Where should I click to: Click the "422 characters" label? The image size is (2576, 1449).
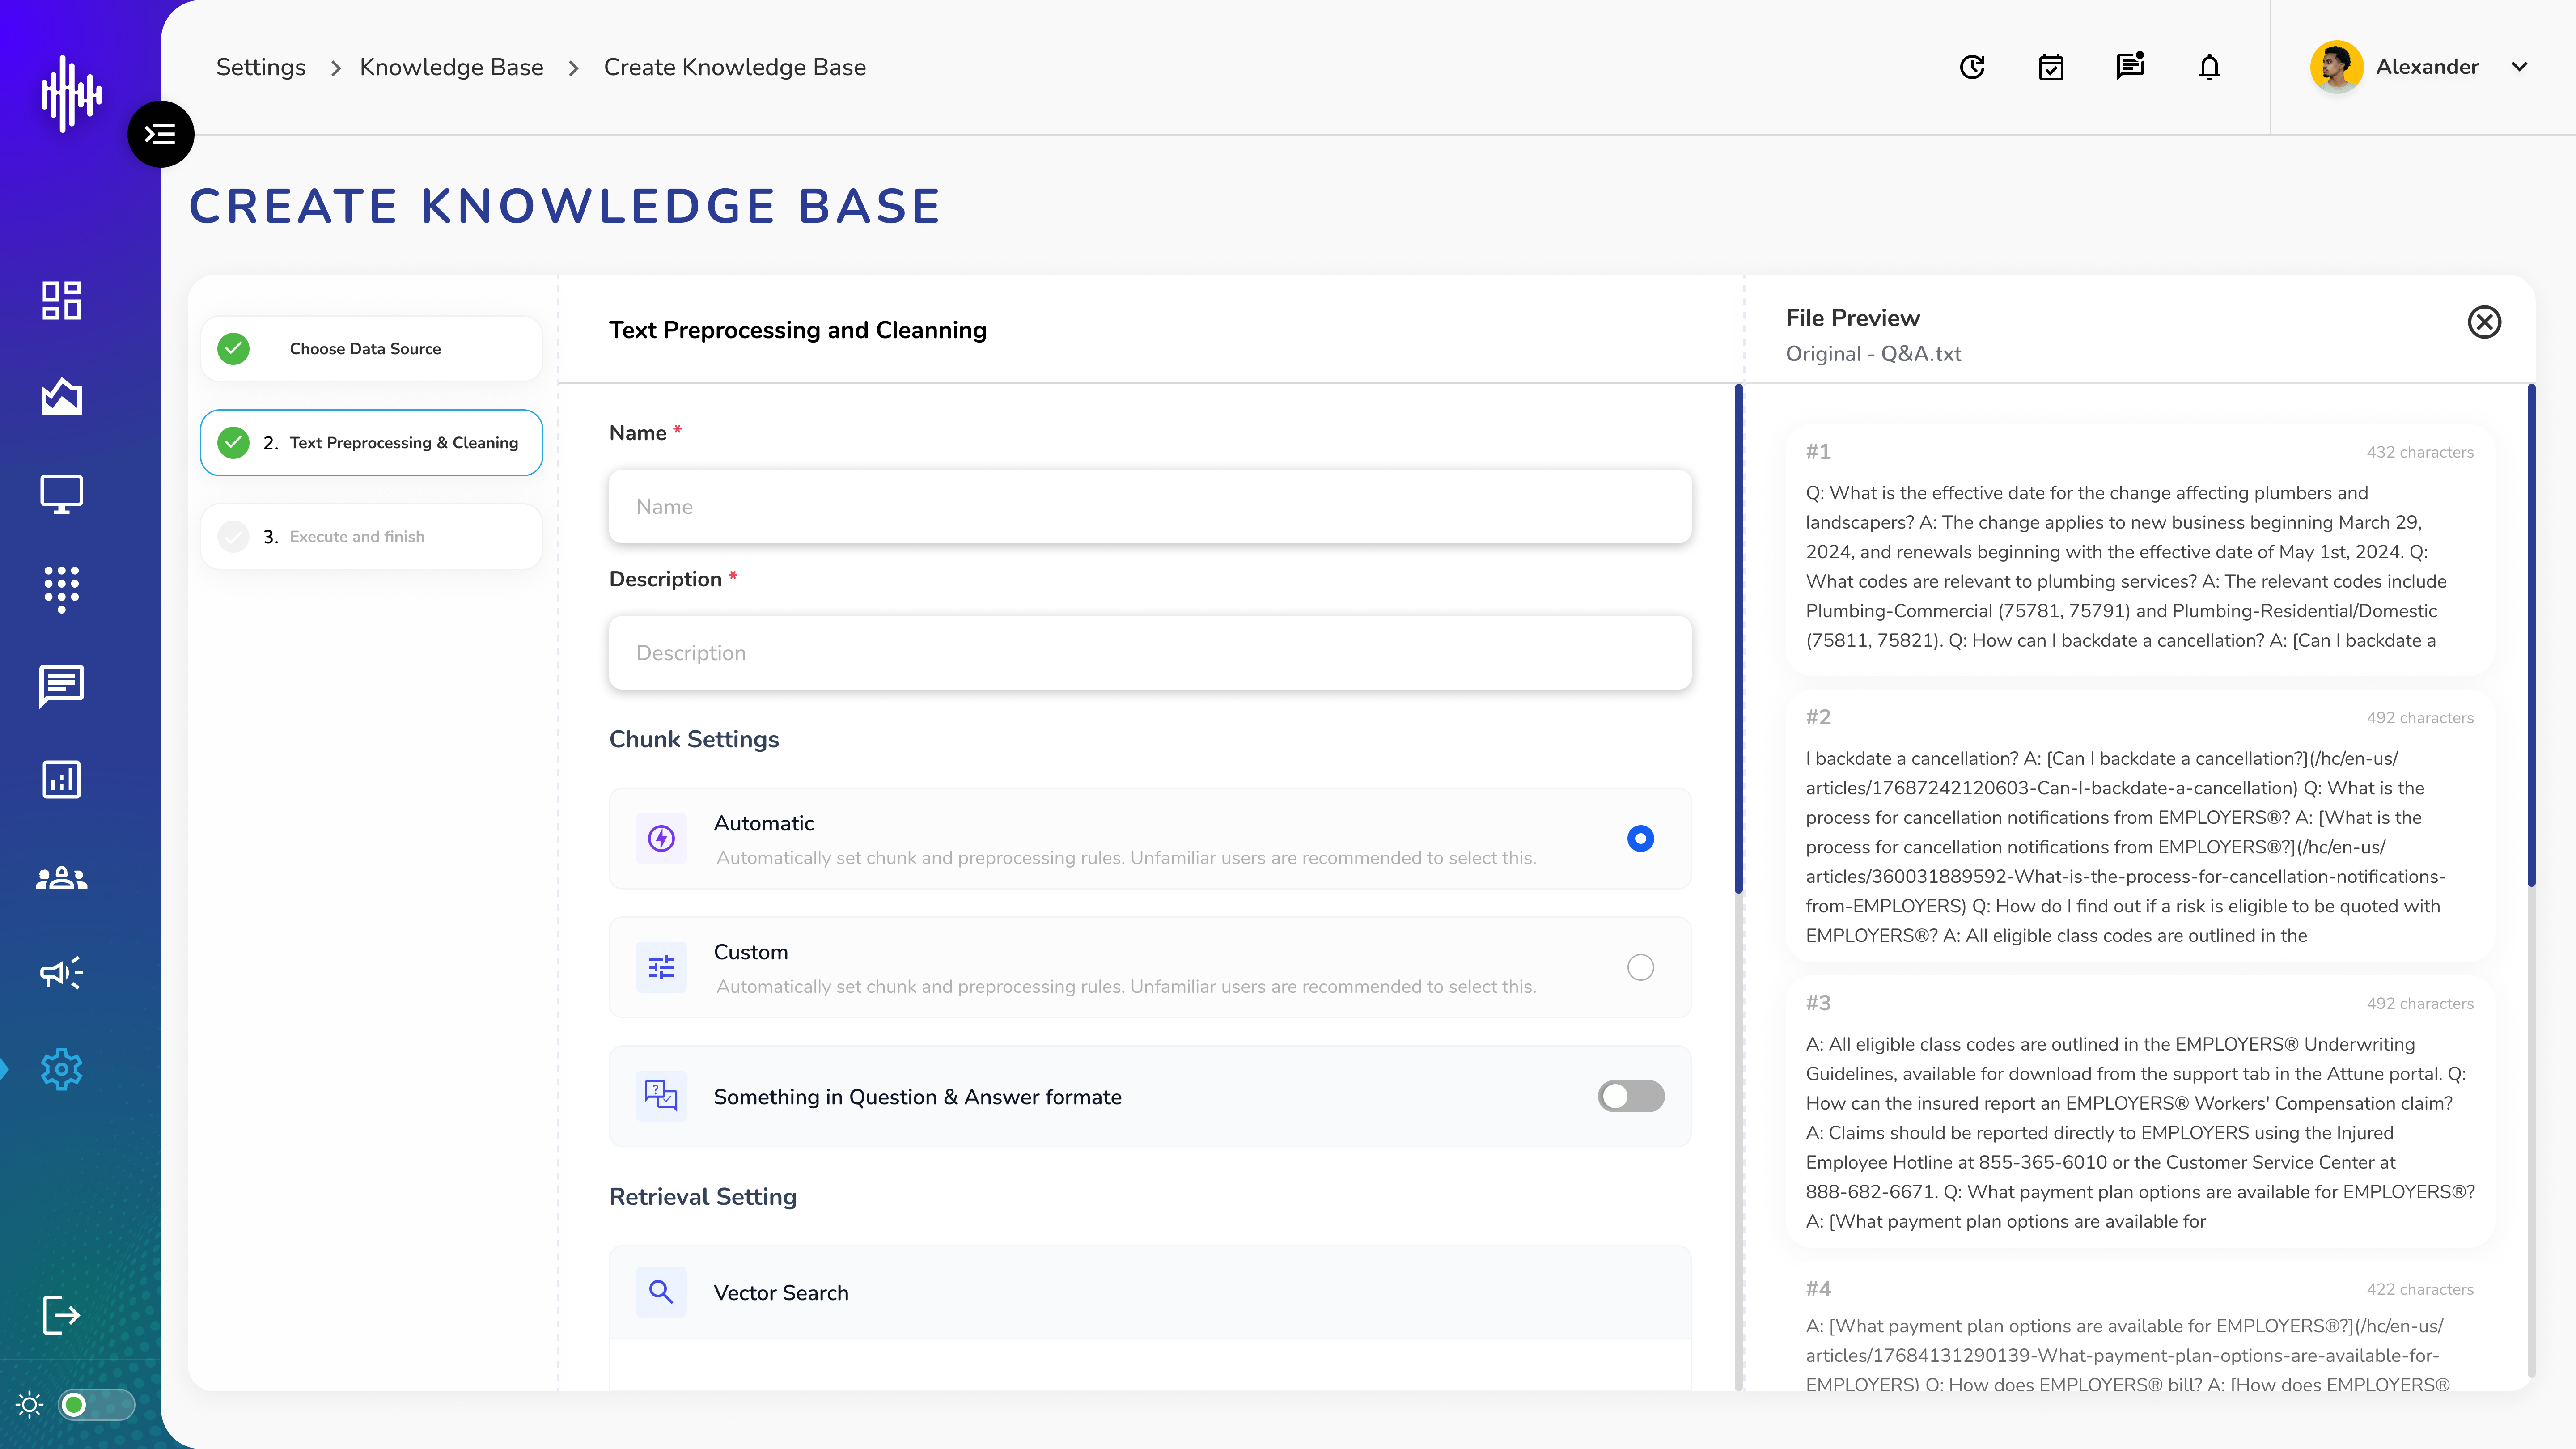click(2419, 1289)
